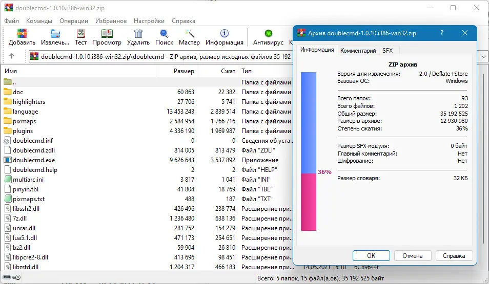Open the Поиск search icon

164,33
